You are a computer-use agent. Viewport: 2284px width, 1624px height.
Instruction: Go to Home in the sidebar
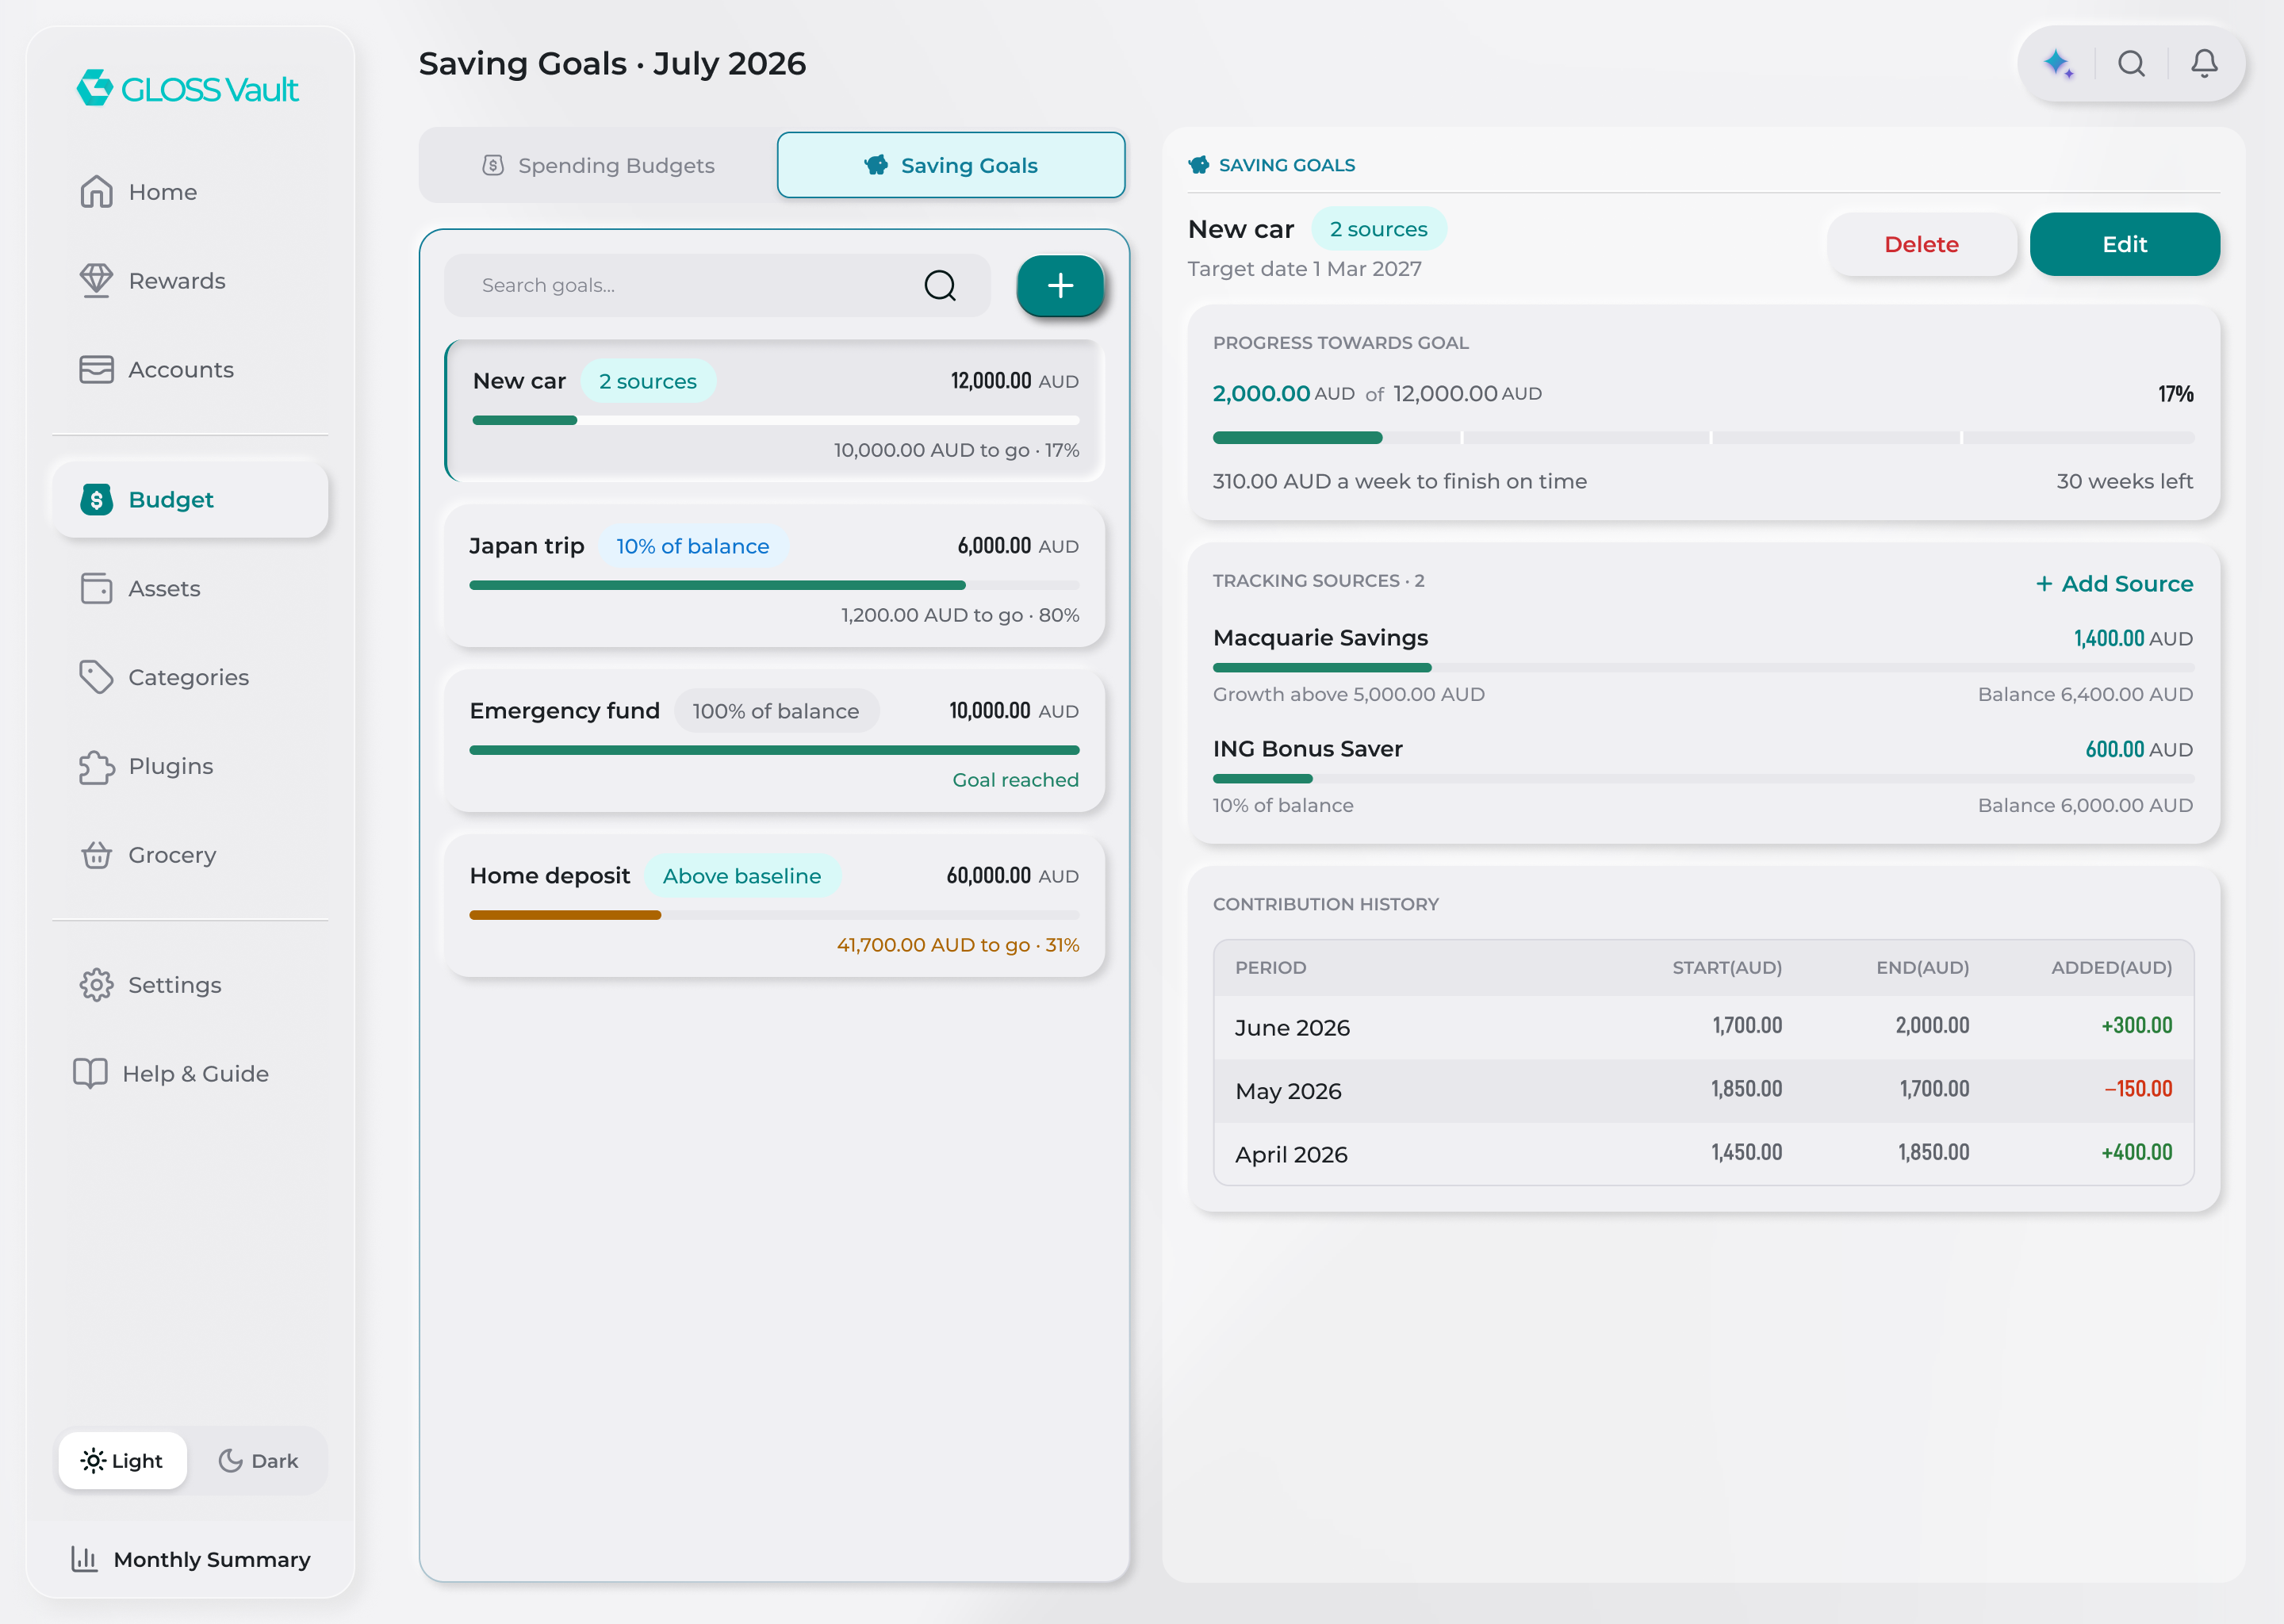pyautogui.click(x=190, y=192)
